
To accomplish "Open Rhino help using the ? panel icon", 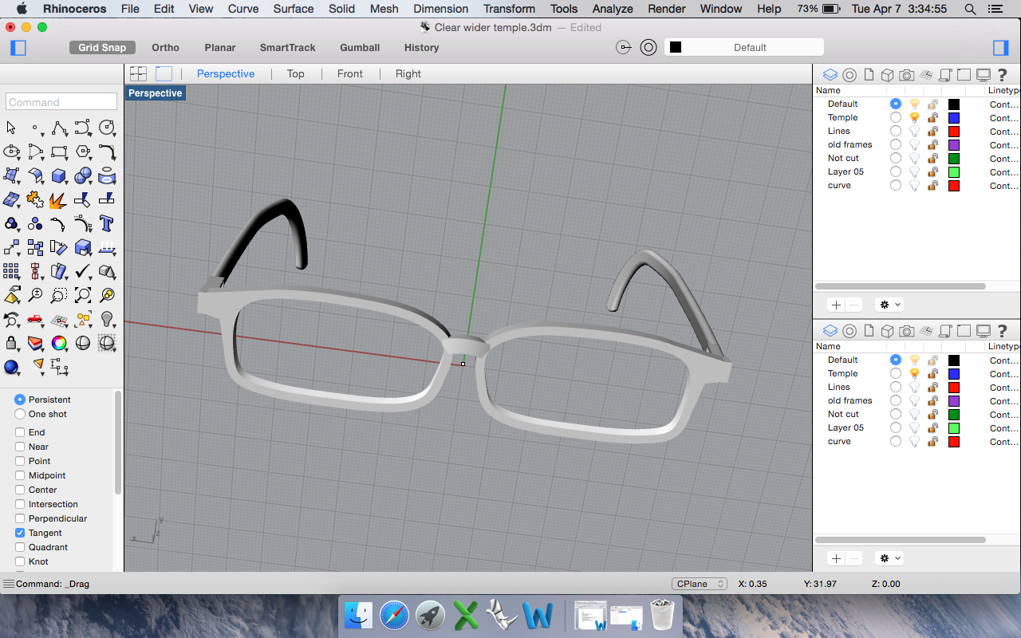I will tap(1002, 74).
